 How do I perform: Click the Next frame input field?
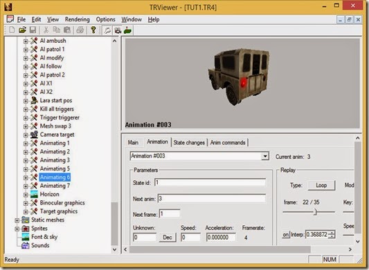point(170,214)
